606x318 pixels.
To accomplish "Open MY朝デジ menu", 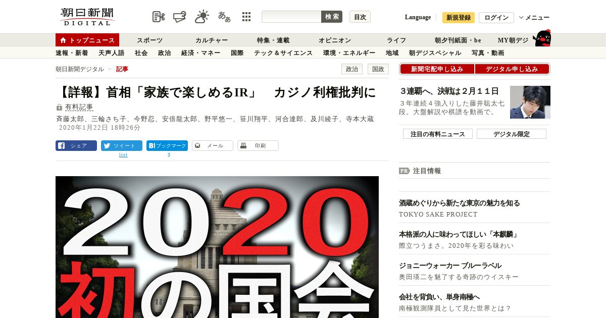I will coord(513,40).
